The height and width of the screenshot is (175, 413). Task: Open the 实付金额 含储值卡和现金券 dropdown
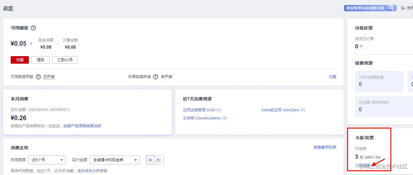pos(115,160)
